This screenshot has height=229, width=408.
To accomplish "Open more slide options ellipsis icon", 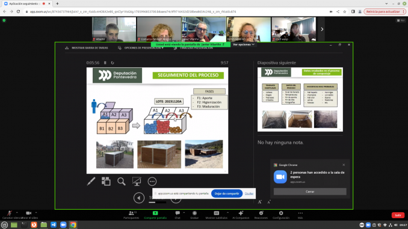I will (152, 182).
